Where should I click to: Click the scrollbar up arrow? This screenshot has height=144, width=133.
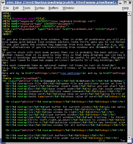(129, 14)
